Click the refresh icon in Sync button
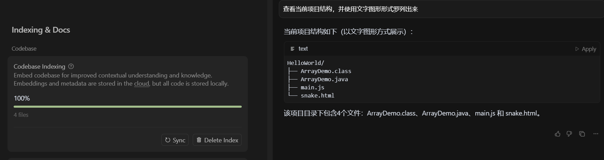Screen dimensions: 604x160 point(168,140)
